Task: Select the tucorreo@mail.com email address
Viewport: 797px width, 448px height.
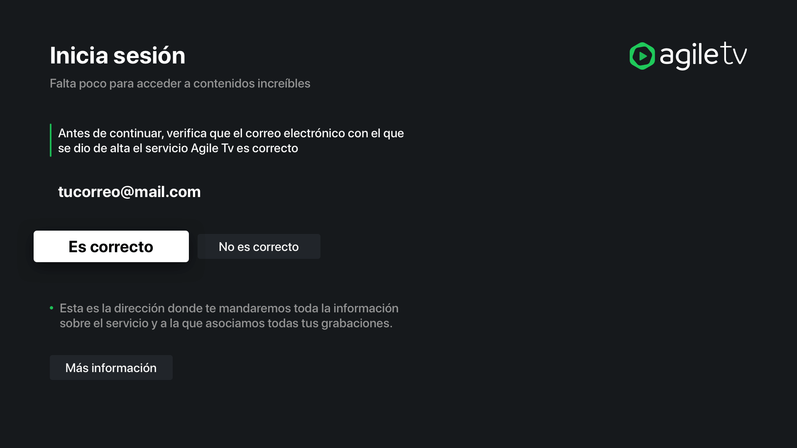Action: click(130, 192)
